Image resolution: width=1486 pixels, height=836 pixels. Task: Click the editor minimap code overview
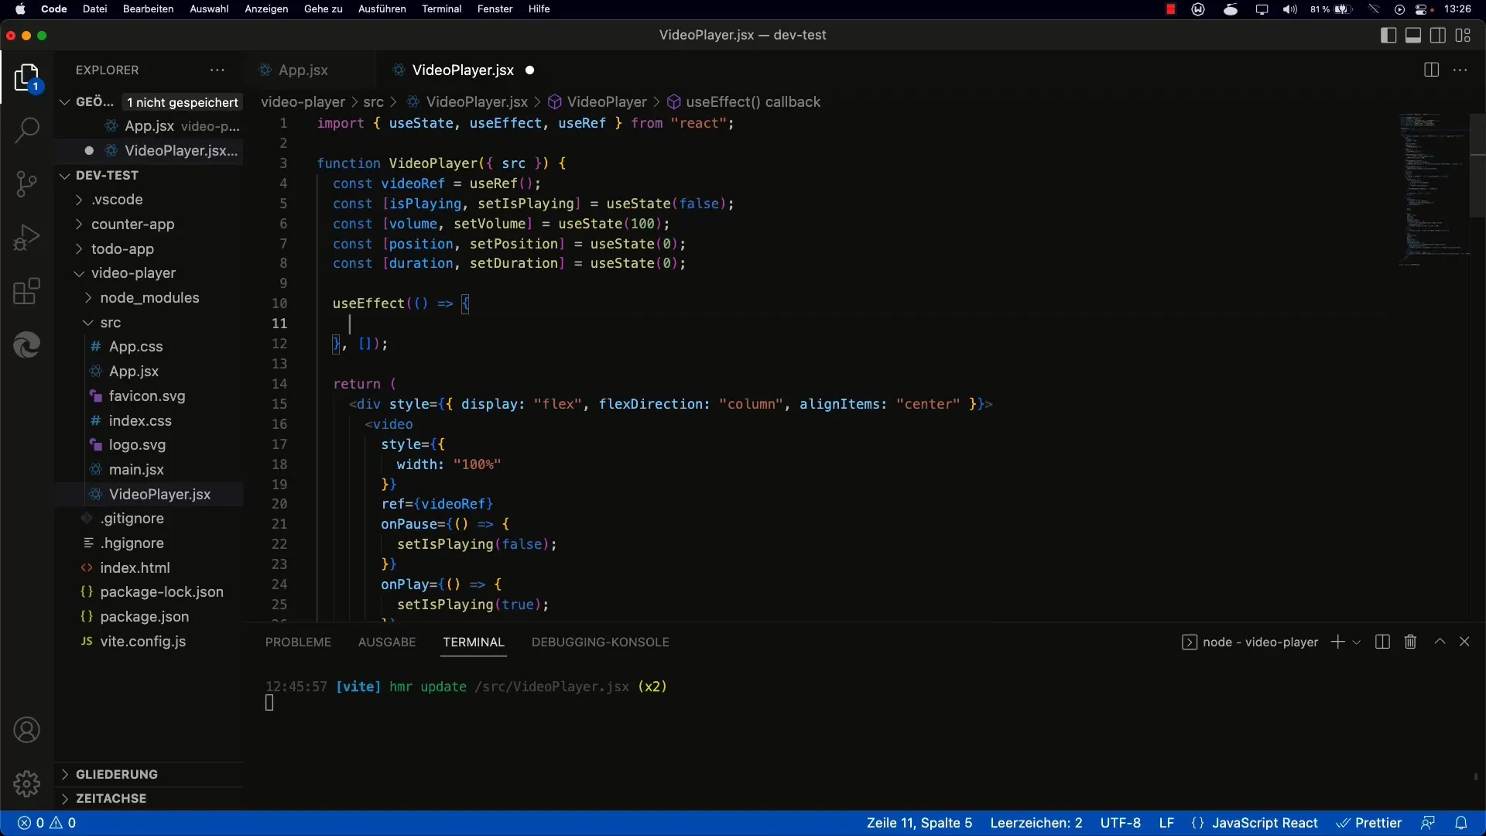point(1433,190)
